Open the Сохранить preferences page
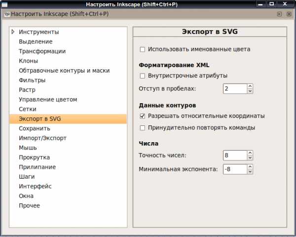The width and height of the screenshot is (296, 237). point(35,128)
